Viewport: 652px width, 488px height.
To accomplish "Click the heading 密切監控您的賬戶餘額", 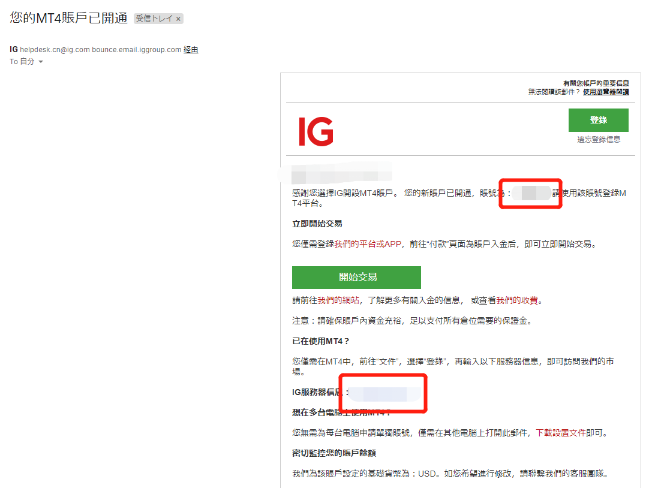I will (x=334, y=453).
